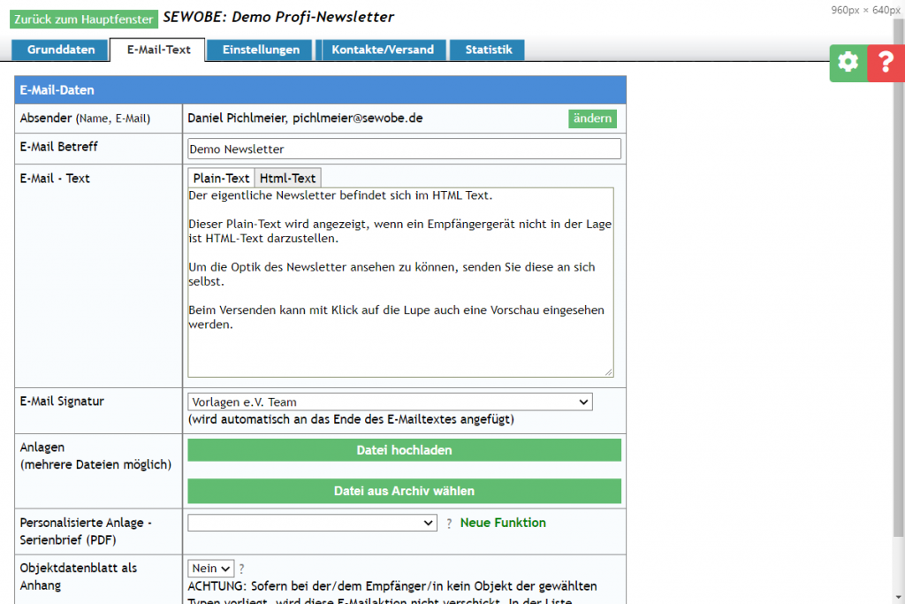Viewport: 905px width, 604px height.
Task: Click into the E-Mail Betreff input field
Action: click(x=402, y=149)
